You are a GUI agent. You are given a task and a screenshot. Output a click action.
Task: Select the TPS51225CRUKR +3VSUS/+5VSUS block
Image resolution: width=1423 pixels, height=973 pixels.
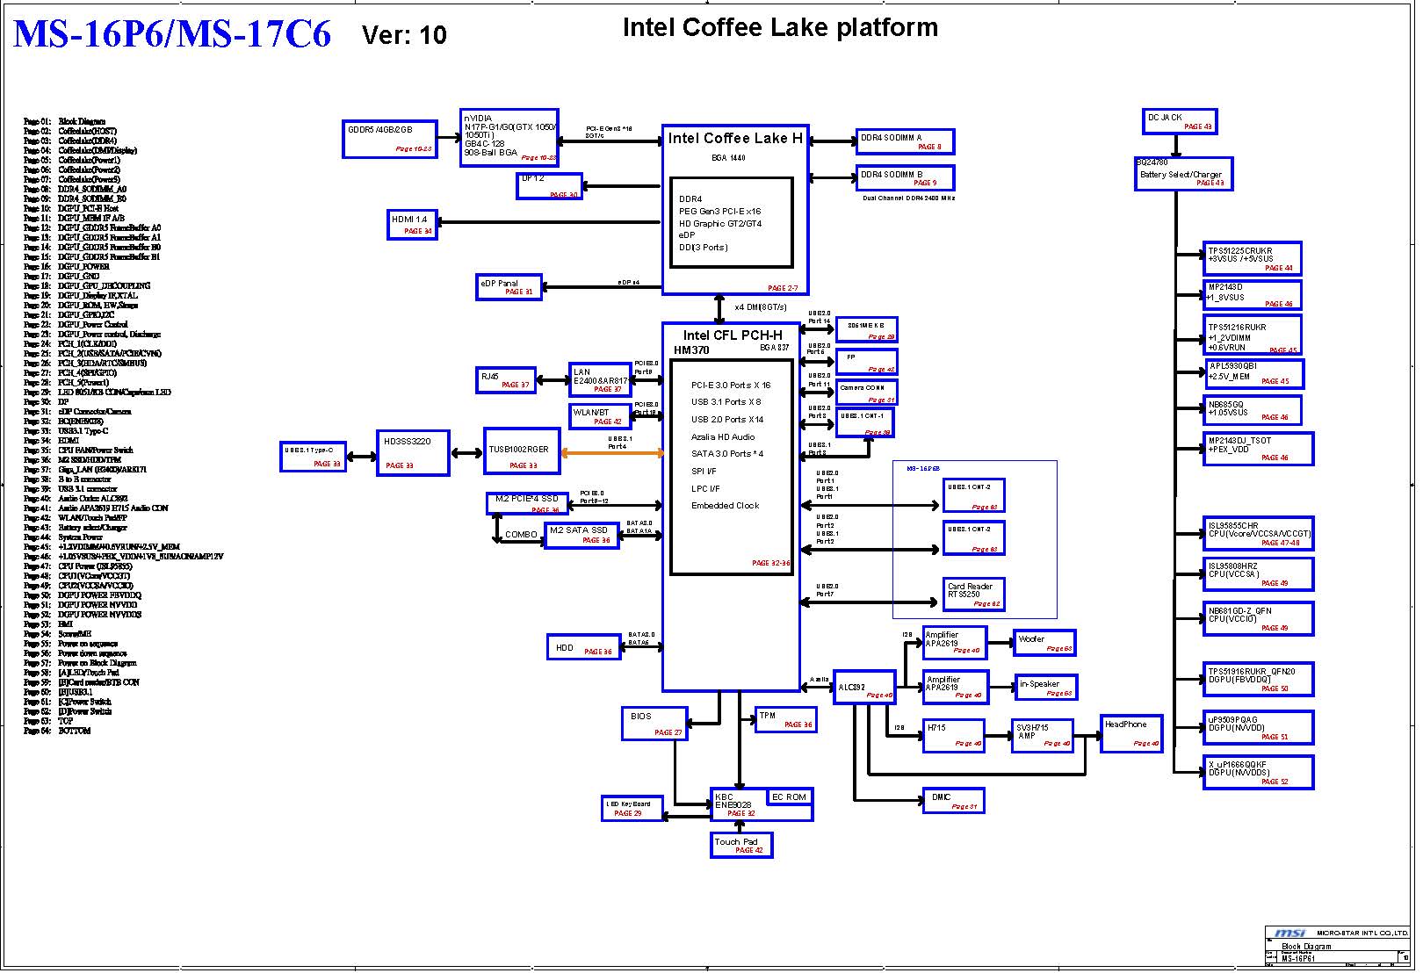point(1252,258)
